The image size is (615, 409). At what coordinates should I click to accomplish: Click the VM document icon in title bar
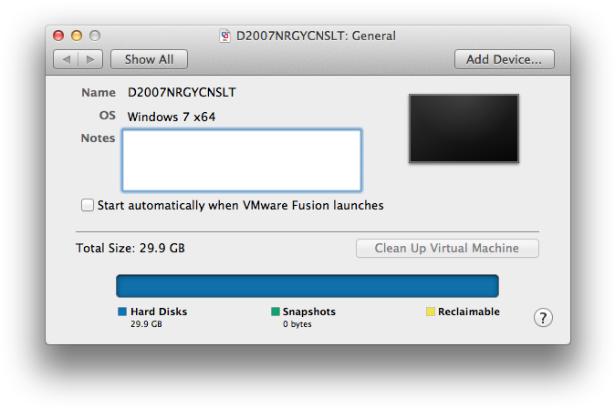[x=224, y=36]
